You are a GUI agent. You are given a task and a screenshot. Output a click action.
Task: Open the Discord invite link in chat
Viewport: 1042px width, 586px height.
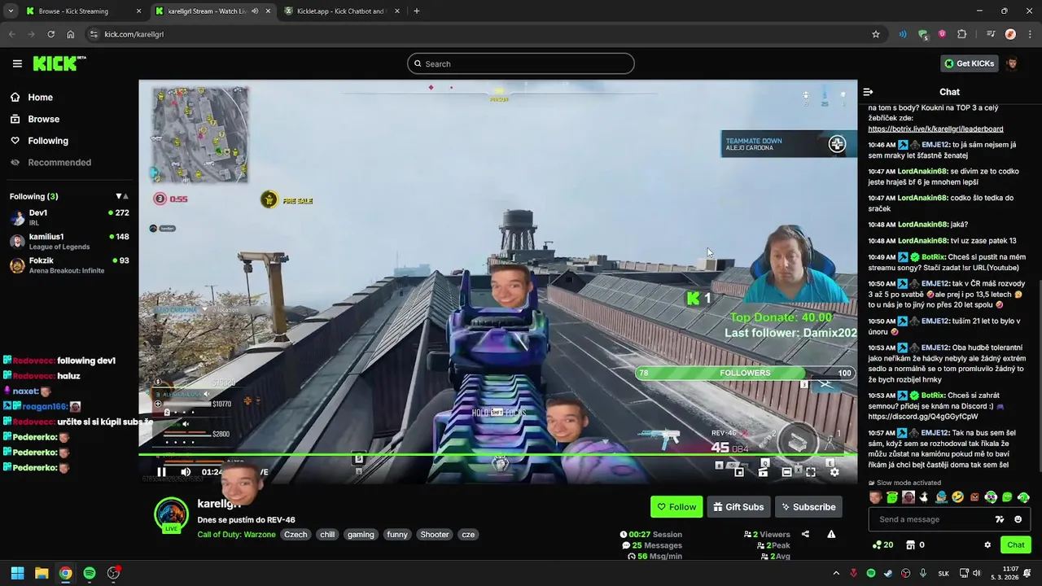click(923, 417)
